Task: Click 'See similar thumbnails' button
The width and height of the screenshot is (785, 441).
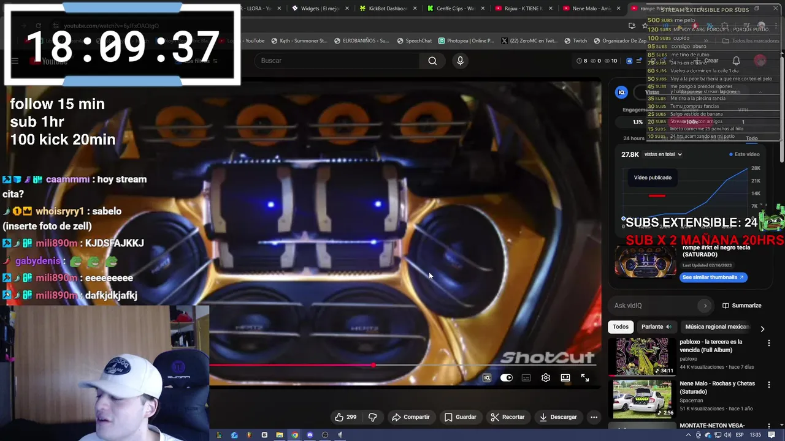Action: 713,277
